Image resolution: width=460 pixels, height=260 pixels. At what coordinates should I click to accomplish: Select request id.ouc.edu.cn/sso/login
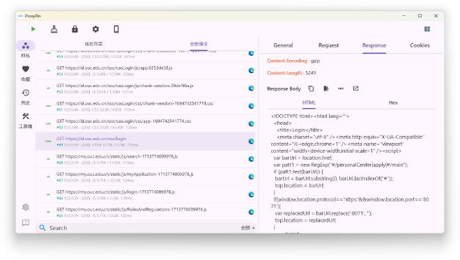click(x=146, y=141)
